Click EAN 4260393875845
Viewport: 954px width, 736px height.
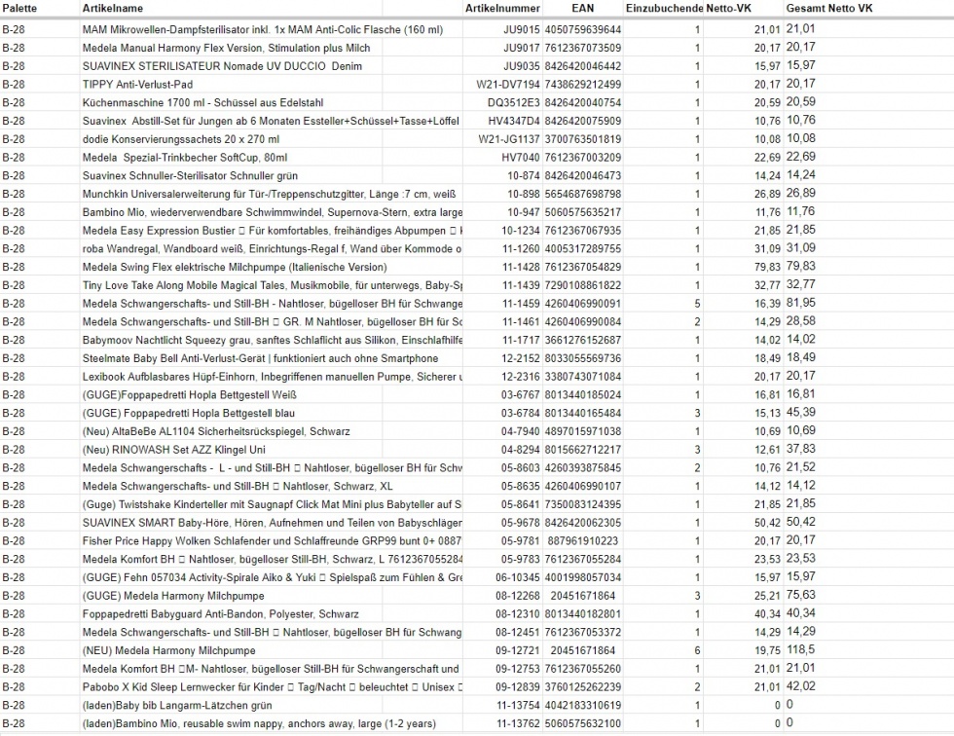(x=583, y=467)
